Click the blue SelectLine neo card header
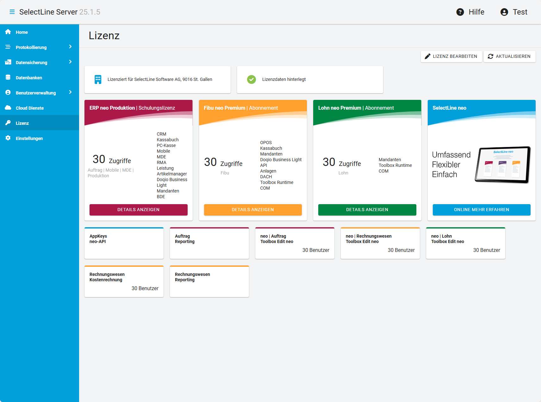The height and width of the screenshot is (402, 541). point(482,112)
